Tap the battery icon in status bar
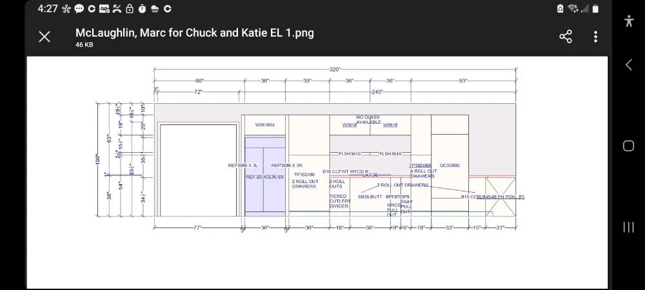The height and width of the screenshot is (290, 645). pyautogui.click(x=595, y=9)
